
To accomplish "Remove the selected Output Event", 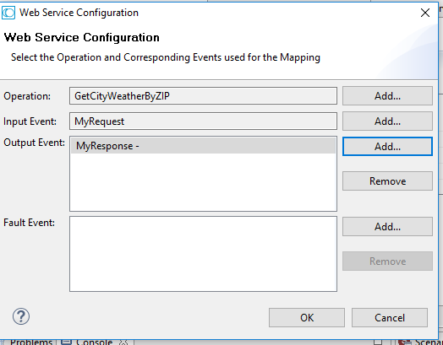I will 387,181.
